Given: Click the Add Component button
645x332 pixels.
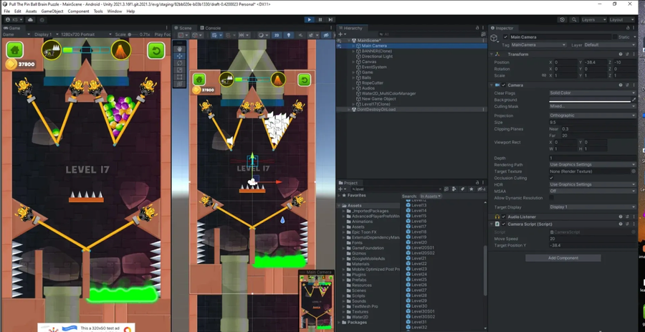Looking at the screenshot, I should 563,258.
